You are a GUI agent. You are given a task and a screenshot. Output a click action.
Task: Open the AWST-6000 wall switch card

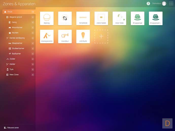(x=101, y=18)
